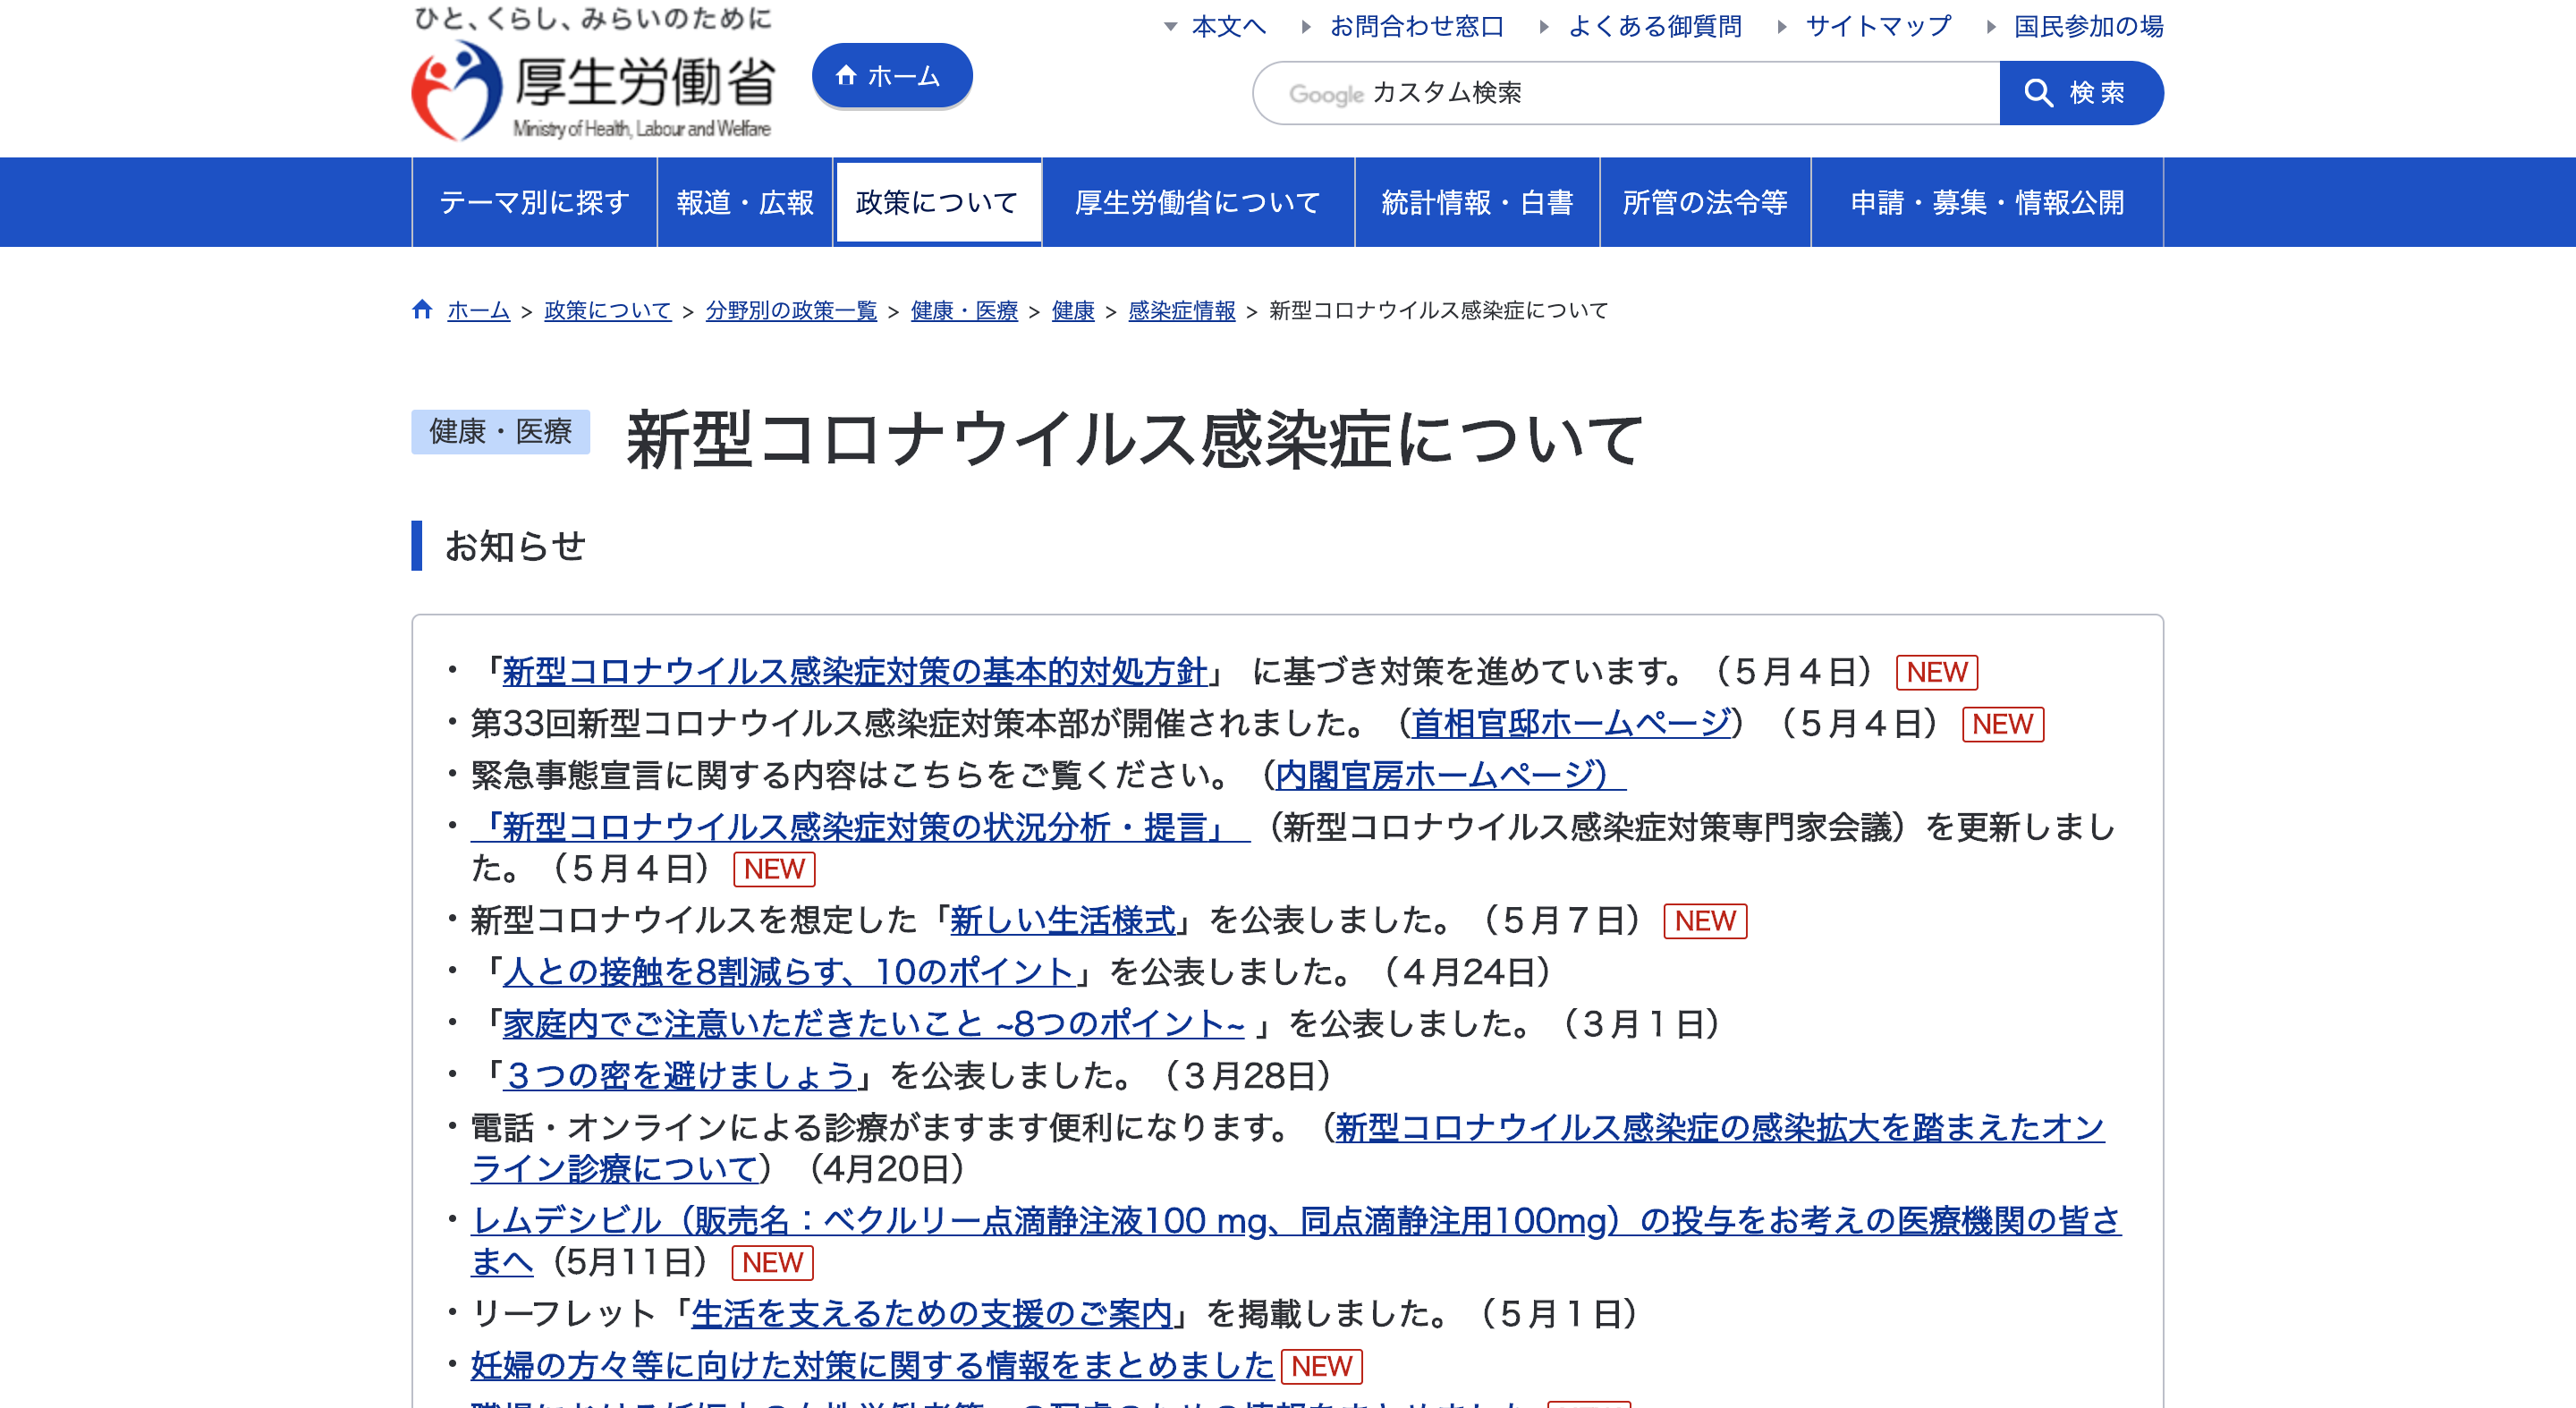This screenshot has width=2576, height=1408.
Task: Select the テーマ別に探す navigation tab
Action: coord(534,203)
